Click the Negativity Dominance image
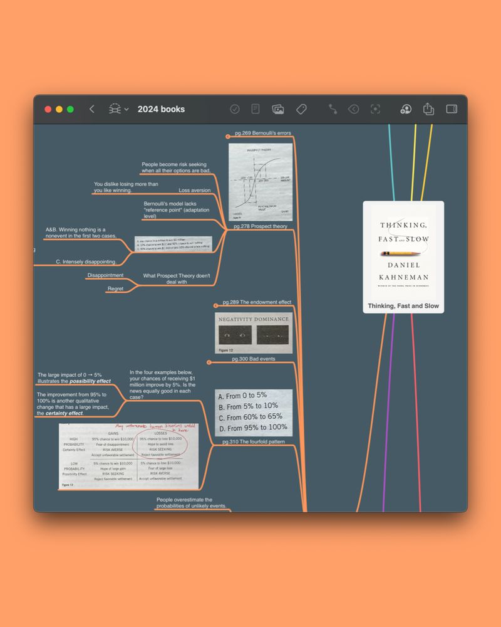This screenshot has width=501, height=627. 254,333
